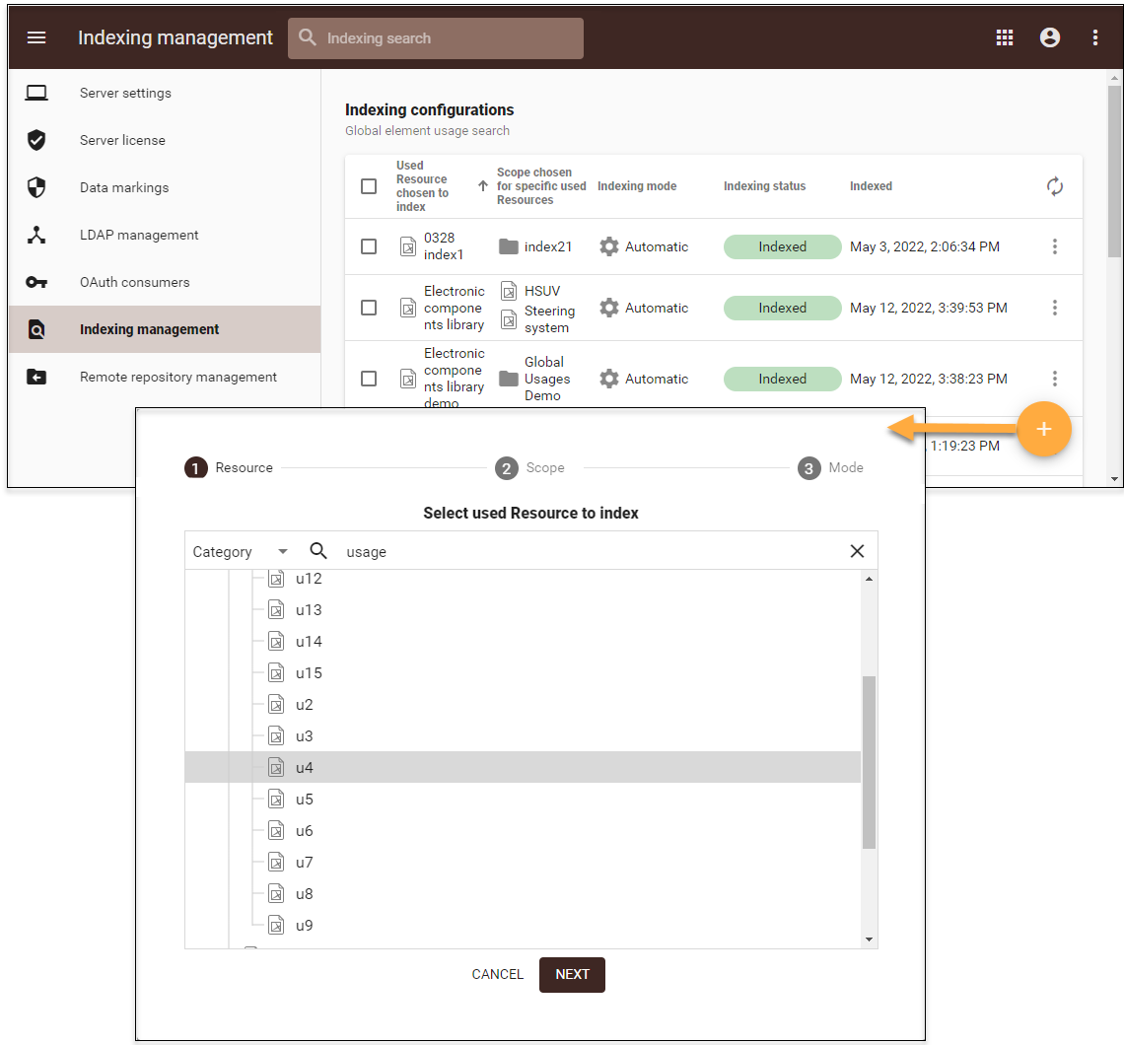This screenshot has width=1124, height=1045.
Task: Click the Resource step 1 in wizard
Action: [x=229, y=468]
